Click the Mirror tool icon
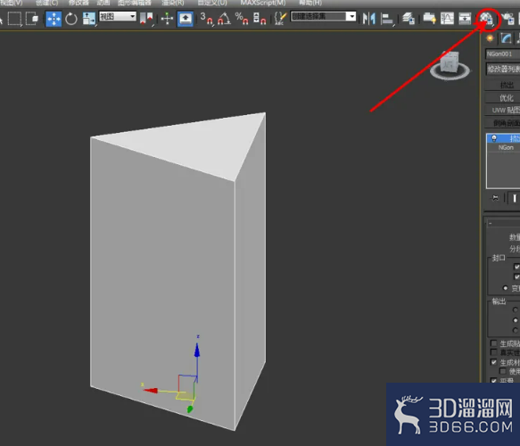This screenshot has width=520, height=446. (368, 19)
